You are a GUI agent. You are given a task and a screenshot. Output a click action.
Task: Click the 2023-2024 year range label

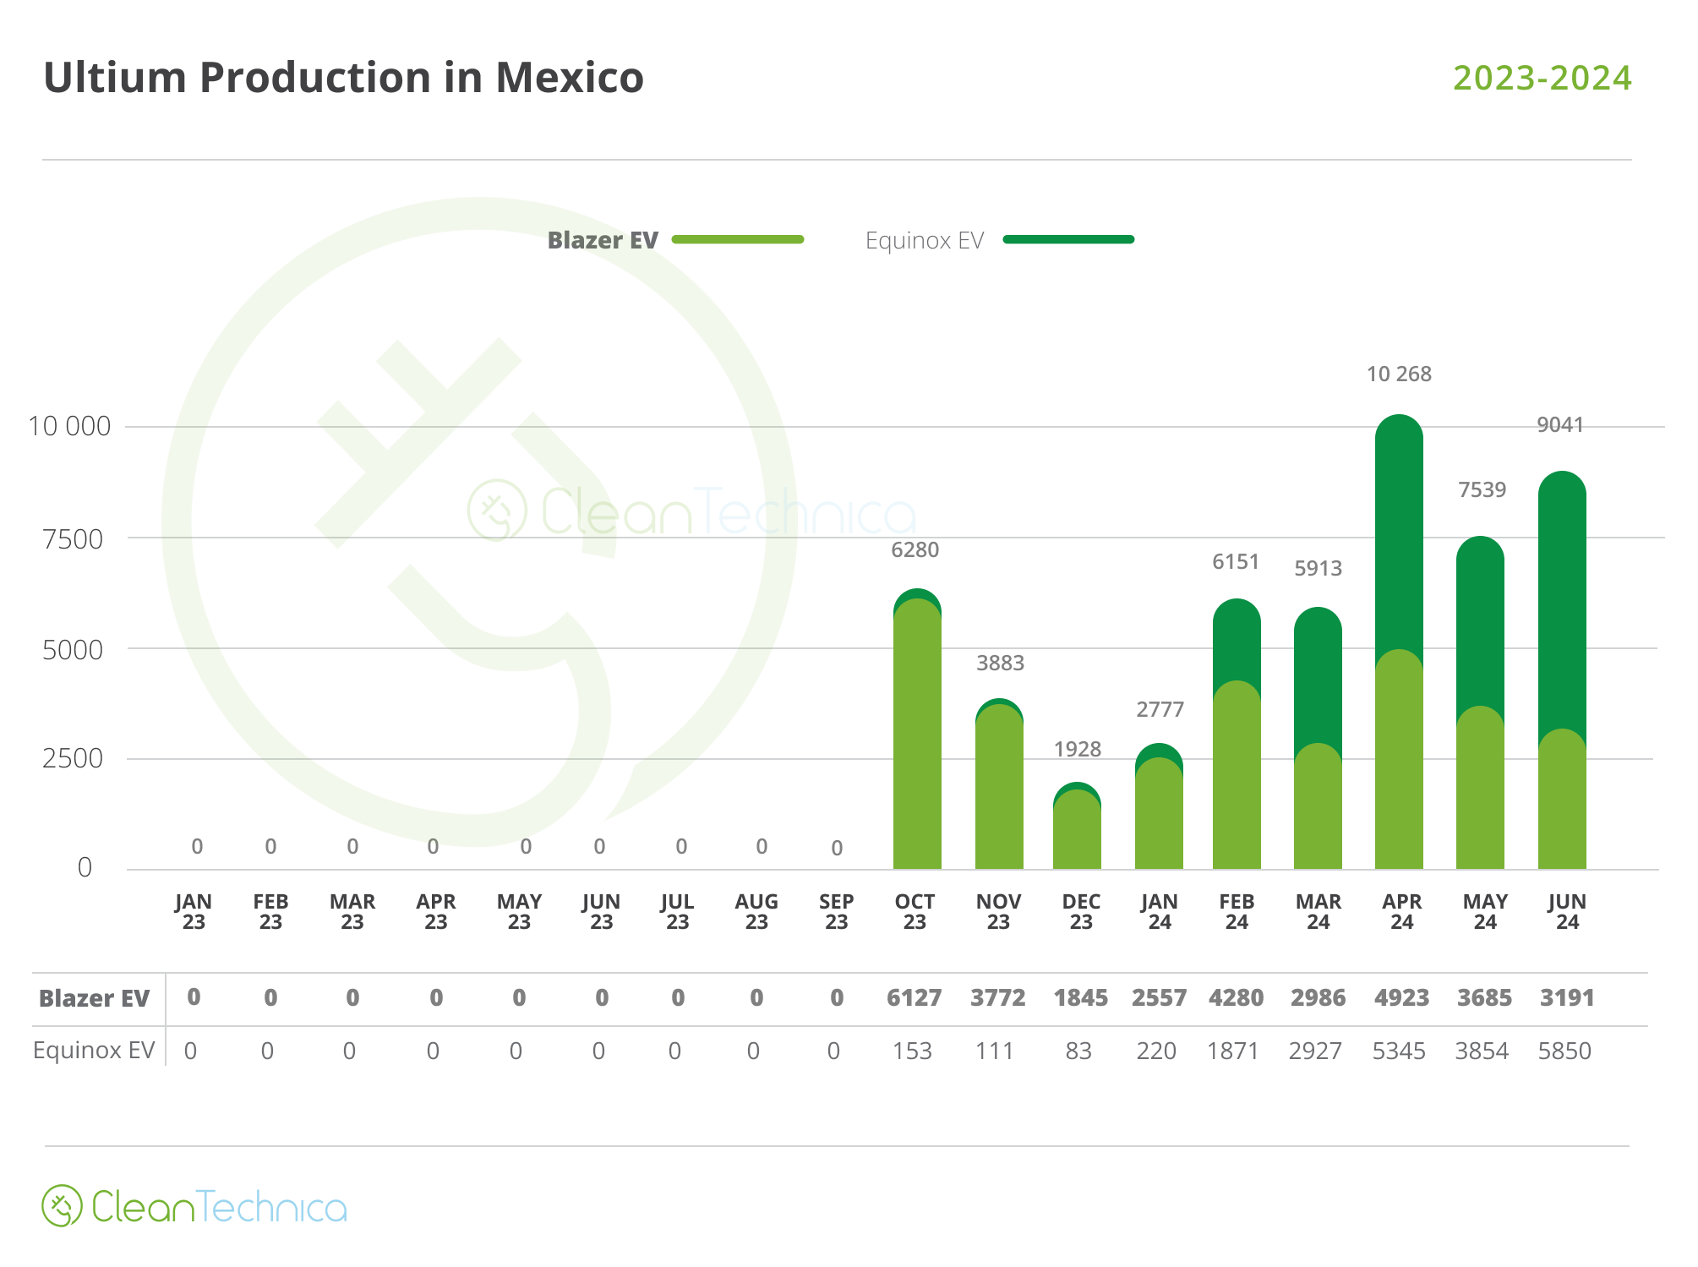pos(1542,78)
